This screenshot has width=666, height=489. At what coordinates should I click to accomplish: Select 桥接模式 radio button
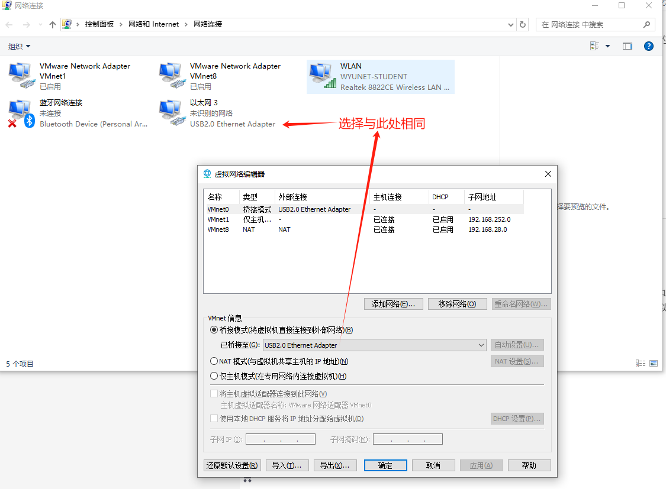click(214, 330)
